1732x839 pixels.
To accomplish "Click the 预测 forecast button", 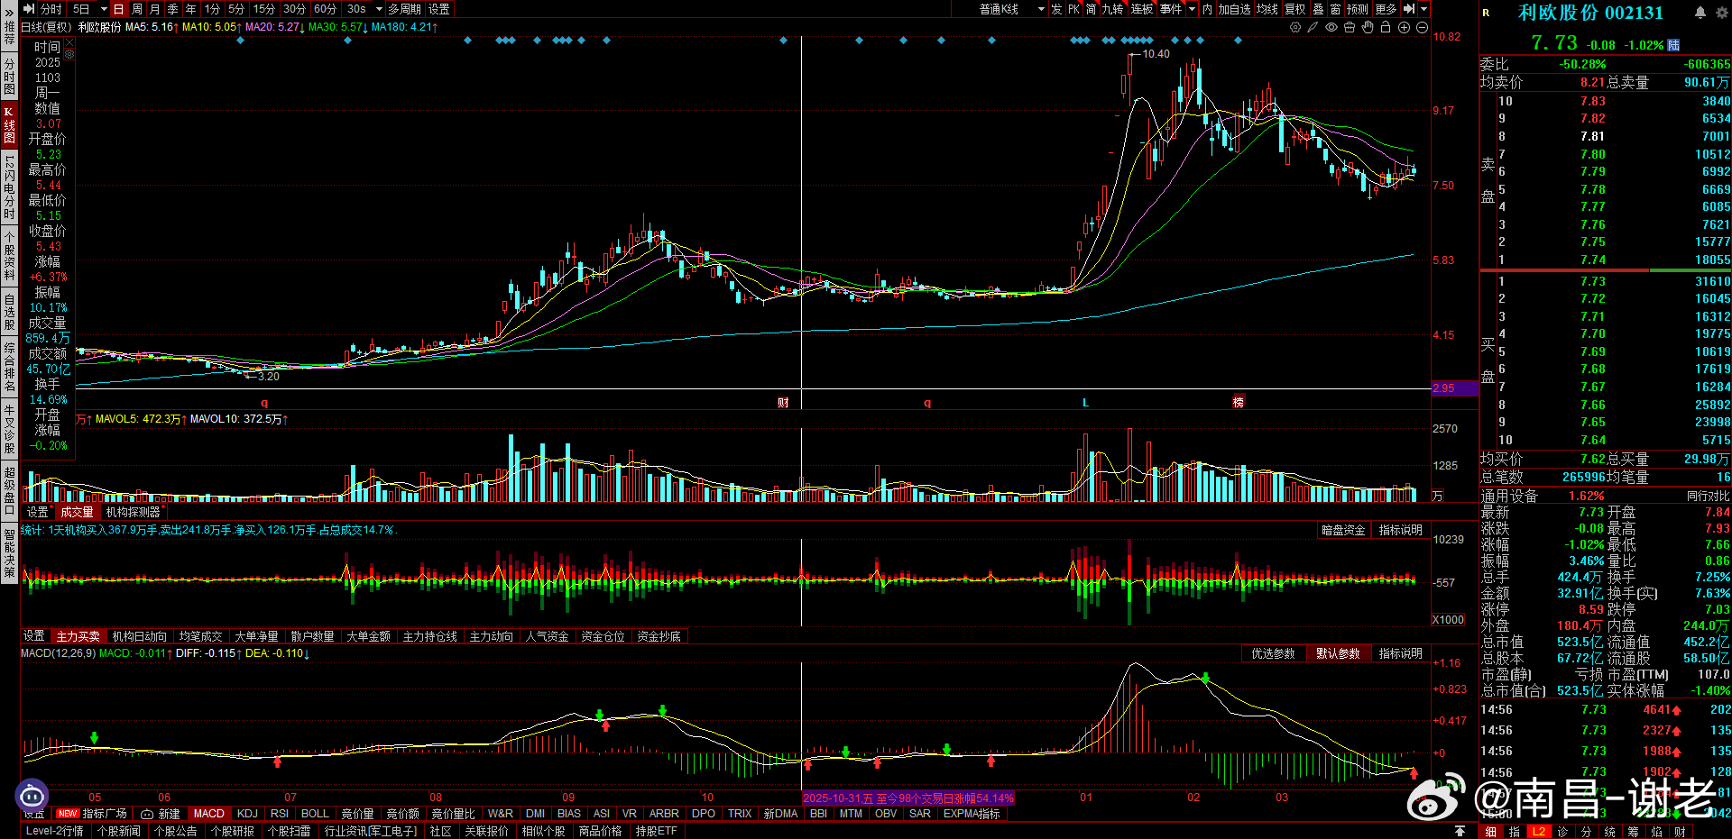I will pyautogui.click(x=1358, y=9).
